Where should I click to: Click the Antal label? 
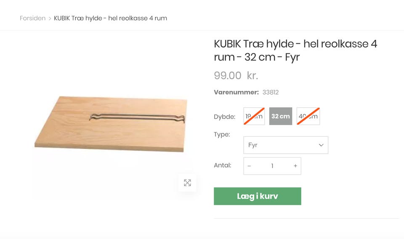222,165
